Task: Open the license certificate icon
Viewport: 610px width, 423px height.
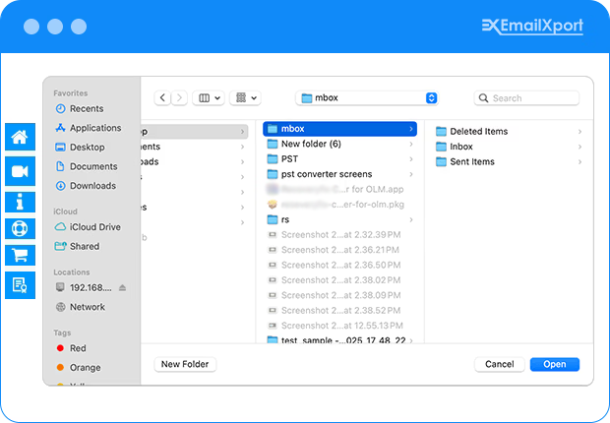Action: click(x=20, y=285)
